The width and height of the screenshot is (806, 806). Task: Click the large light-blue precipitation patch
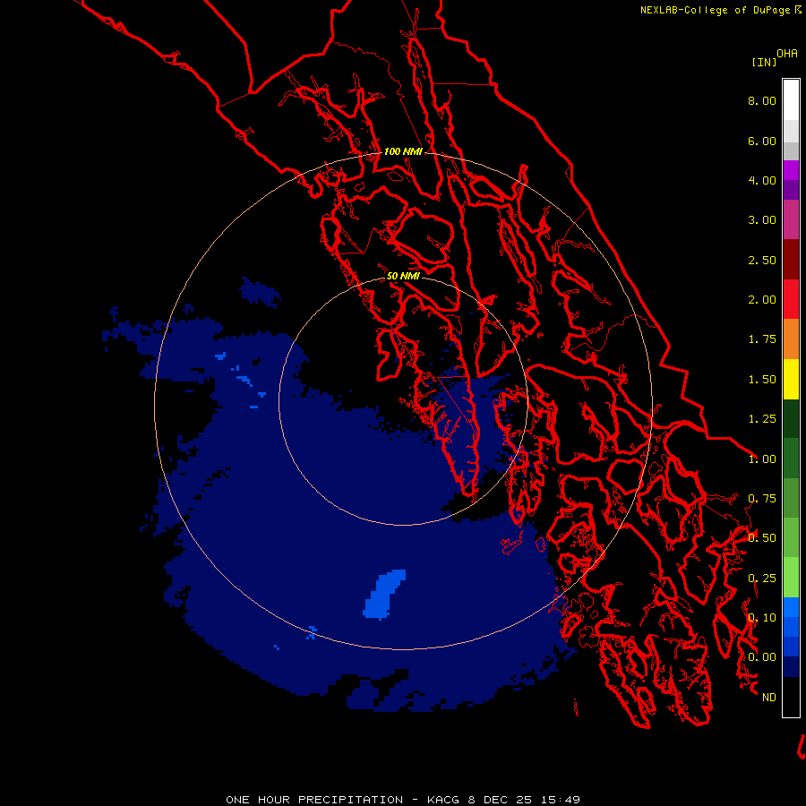click(x=384, y=594)
